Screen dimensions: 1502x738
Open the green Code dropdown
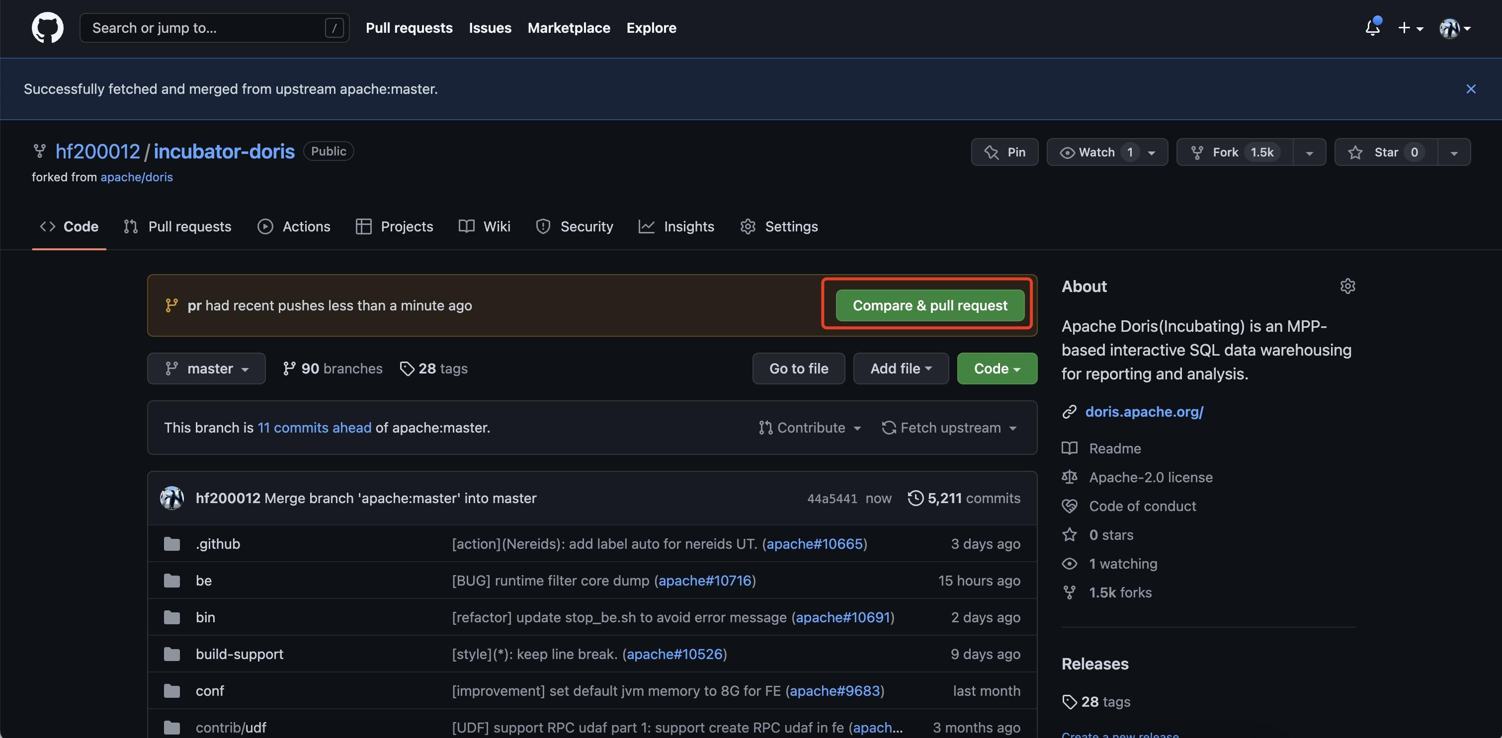point(997,369)
